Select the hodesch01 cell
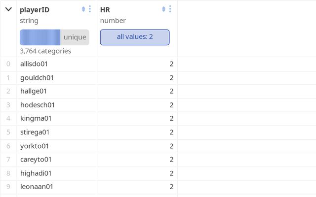316x197 pixels. 38,105
